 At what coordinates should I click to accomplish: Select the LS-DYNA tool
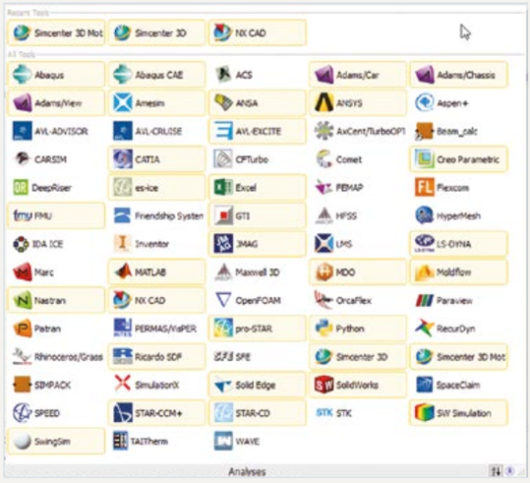tap(459, 244)
